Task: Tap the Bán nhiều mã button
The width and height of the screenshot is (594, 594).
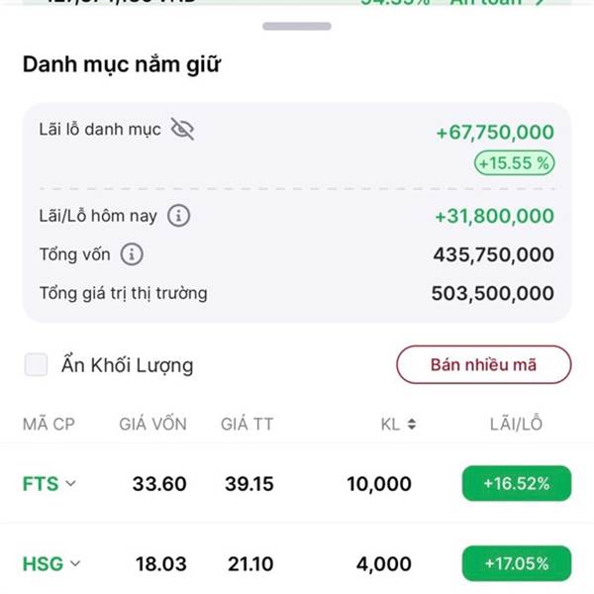Action: [484, 364]
